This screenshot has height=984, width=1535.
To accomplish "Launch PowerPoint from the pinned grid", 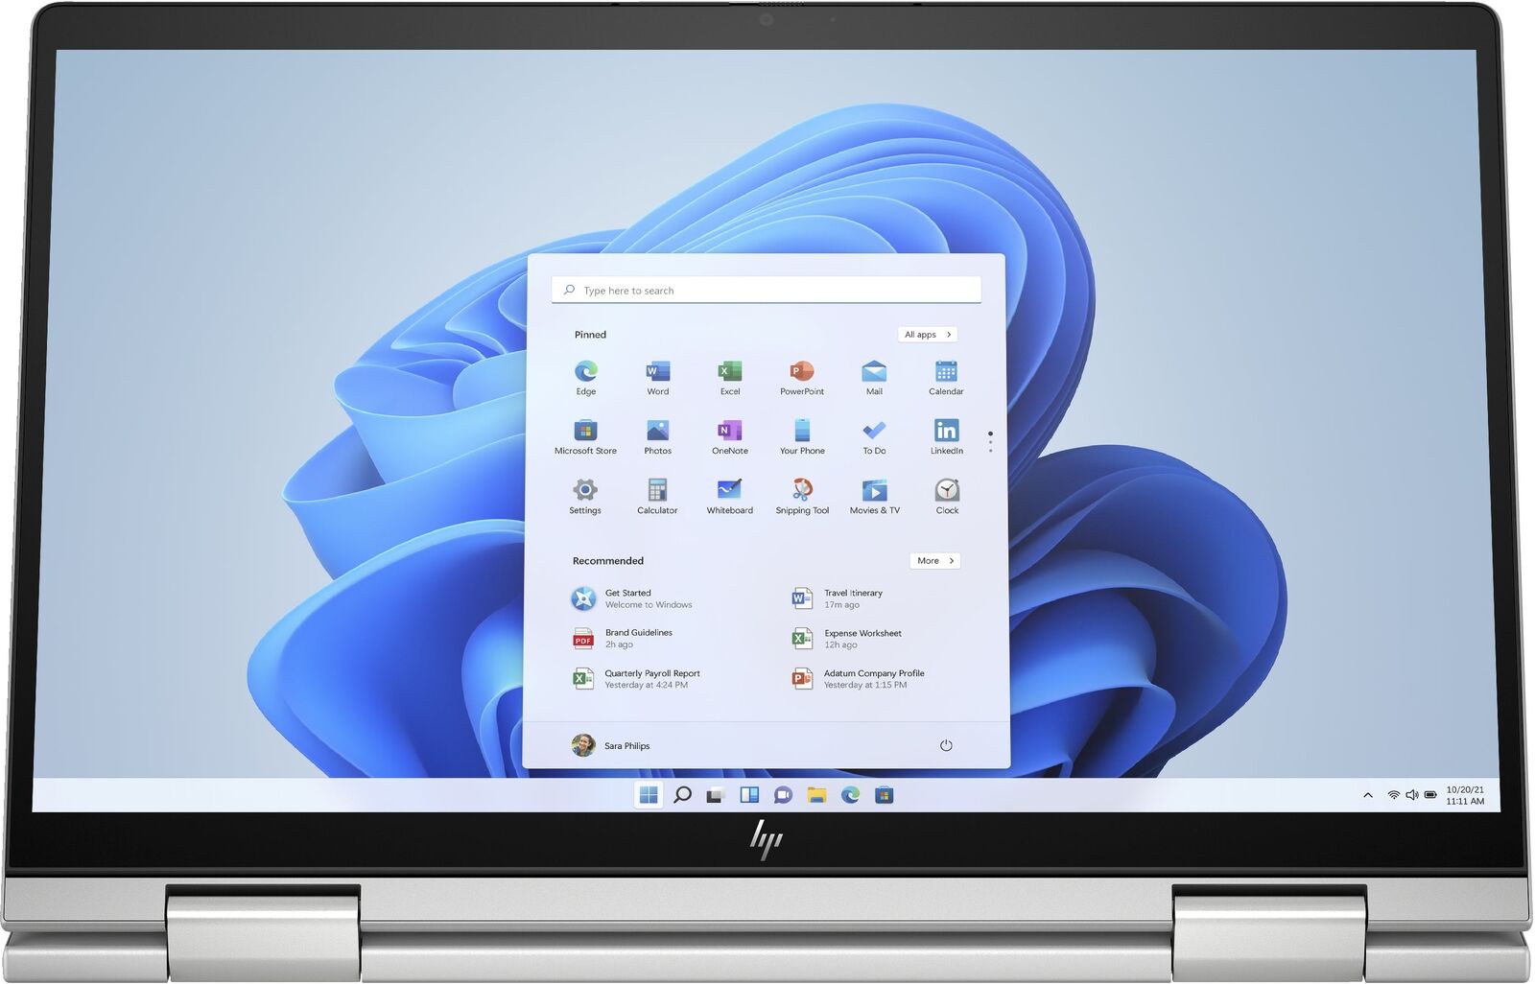I will coord(802,377).
